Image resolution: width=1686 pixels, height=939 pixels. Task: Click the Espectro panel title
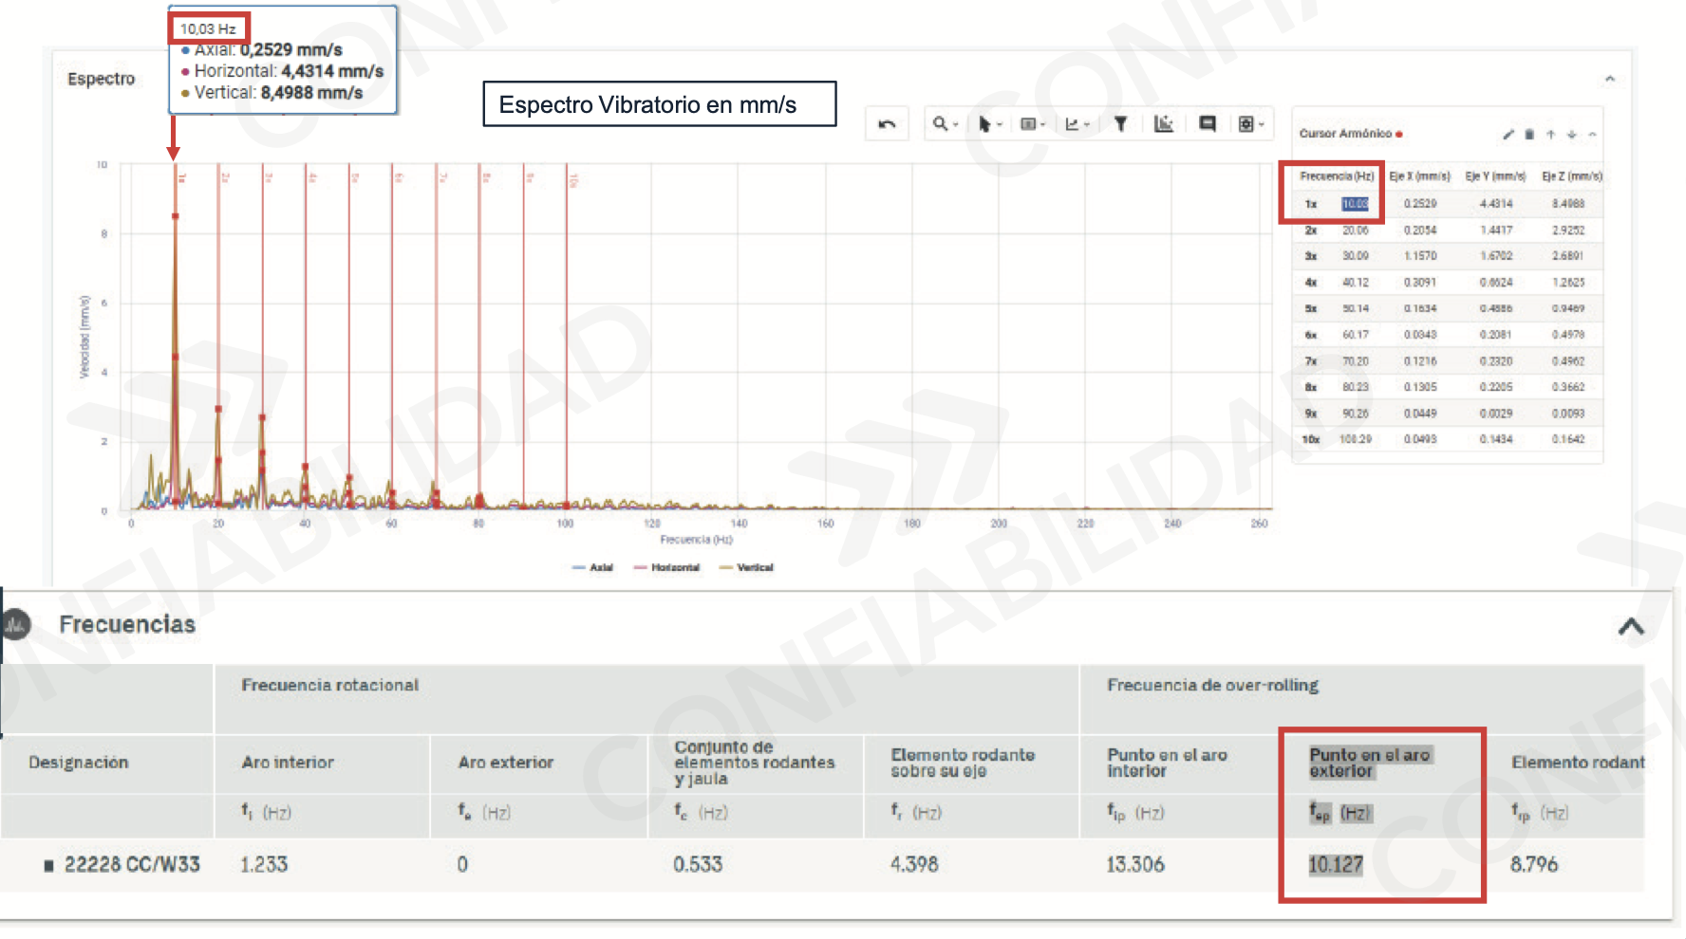pyautogui.click(x=102, y=79)
